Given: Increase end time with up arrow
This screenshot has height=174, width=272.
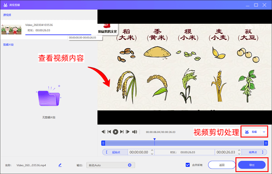Looking at the screenshot, I should pyautogui.click(x=239, y=151).
